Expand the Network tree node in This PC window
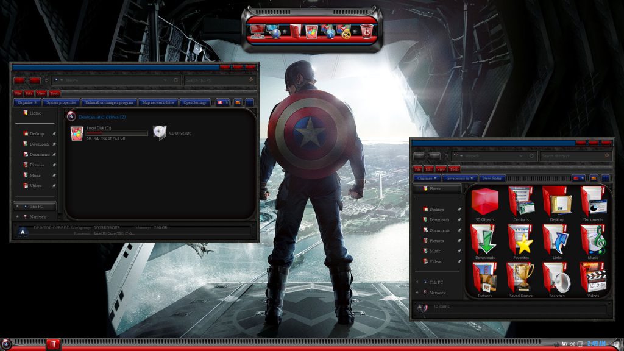Screen dimensions: 624x351 [18, 216]
